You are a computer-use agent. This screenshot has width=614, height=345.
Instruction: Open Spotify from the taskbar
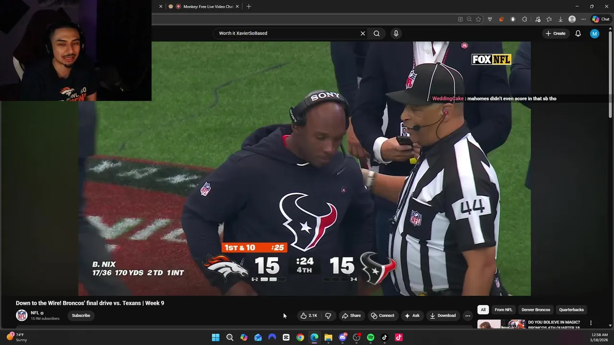pos(370,337)
